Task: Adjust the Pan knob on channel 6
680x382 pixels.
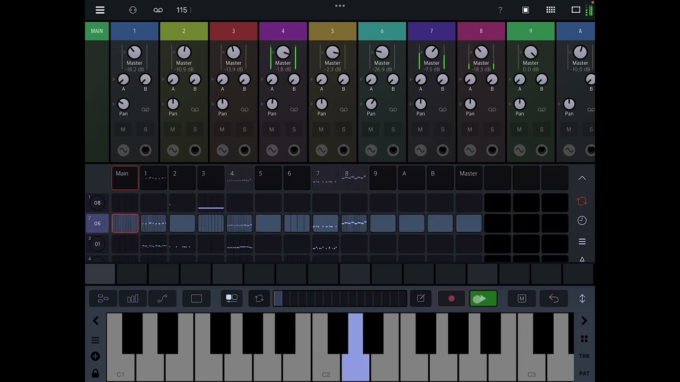Action: coord(371,104)
